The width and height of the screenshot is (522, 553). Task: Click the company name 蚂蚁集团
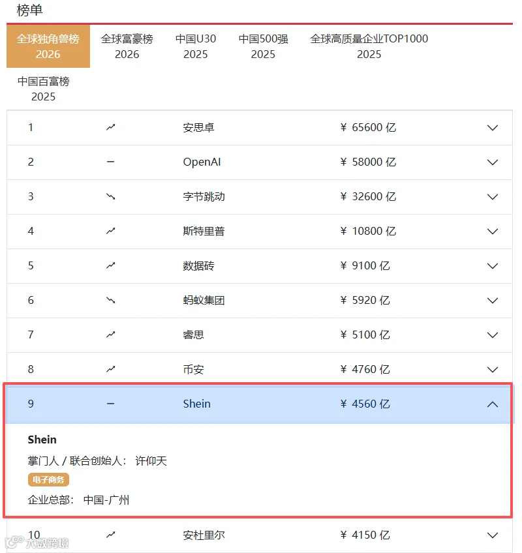point(204,300)
